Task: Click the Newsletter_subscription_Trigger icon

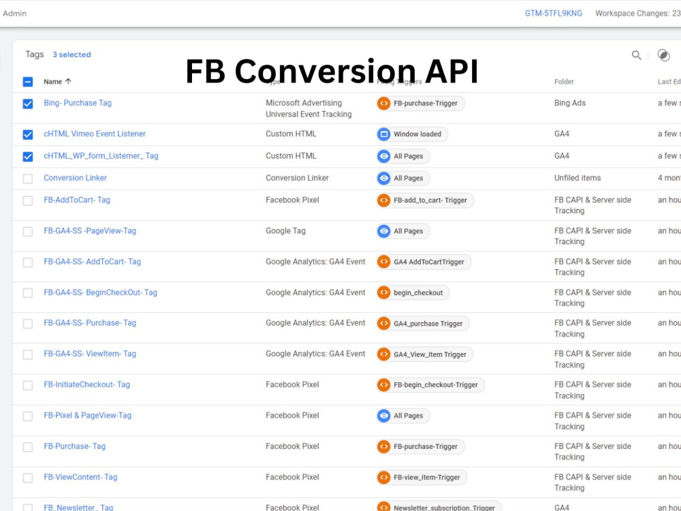Action: coord(383,507)
